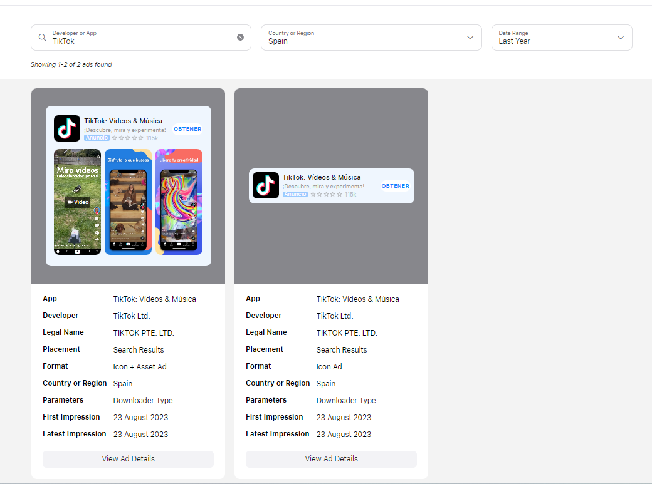Click the app name value in the Icon + Asset Ad card details
The height and width of the screenshot is (484, 652).
(154, 299)
